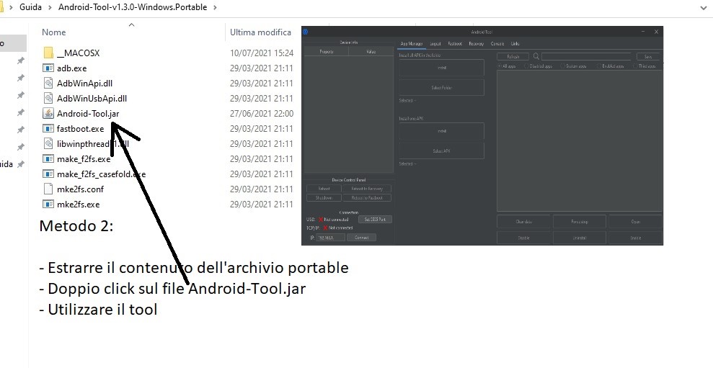Image resolution: width=713 pixels, height=368 pixels.
Task: Click the Connect button
Action: 361,238
